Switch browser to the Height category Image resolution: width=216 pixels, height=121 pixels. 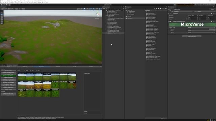(x=8, y=67)
